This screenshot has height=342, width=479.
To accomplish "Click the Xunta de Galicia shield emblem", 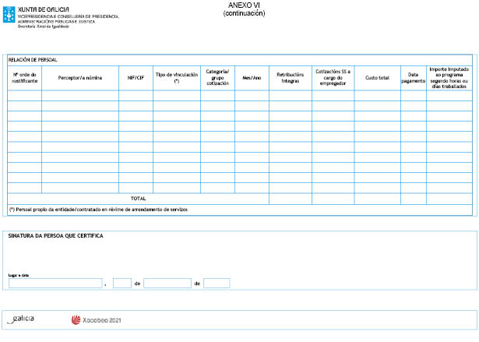I will (x=9, y=13).
